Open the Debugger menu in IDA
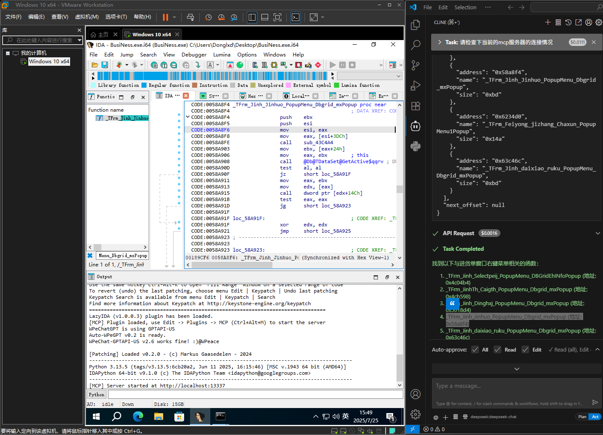 point(194,55)
